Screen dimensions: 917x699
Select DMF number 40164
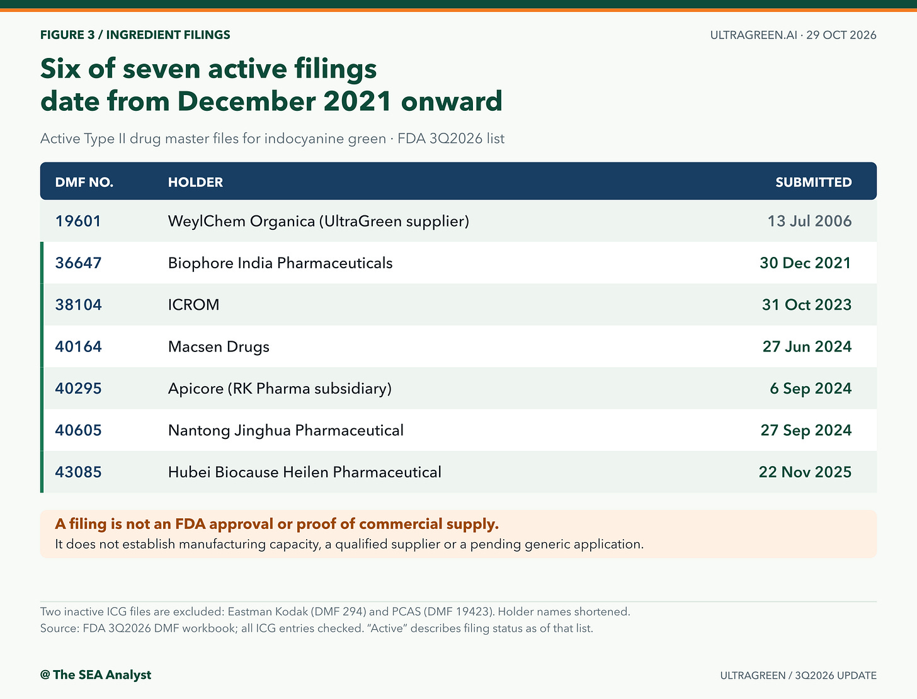pyautogui.click(x=78, y=347)
